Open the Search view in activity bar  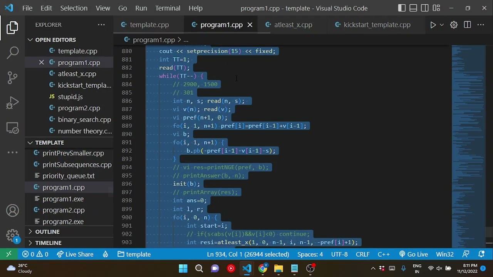coord(12,52)
